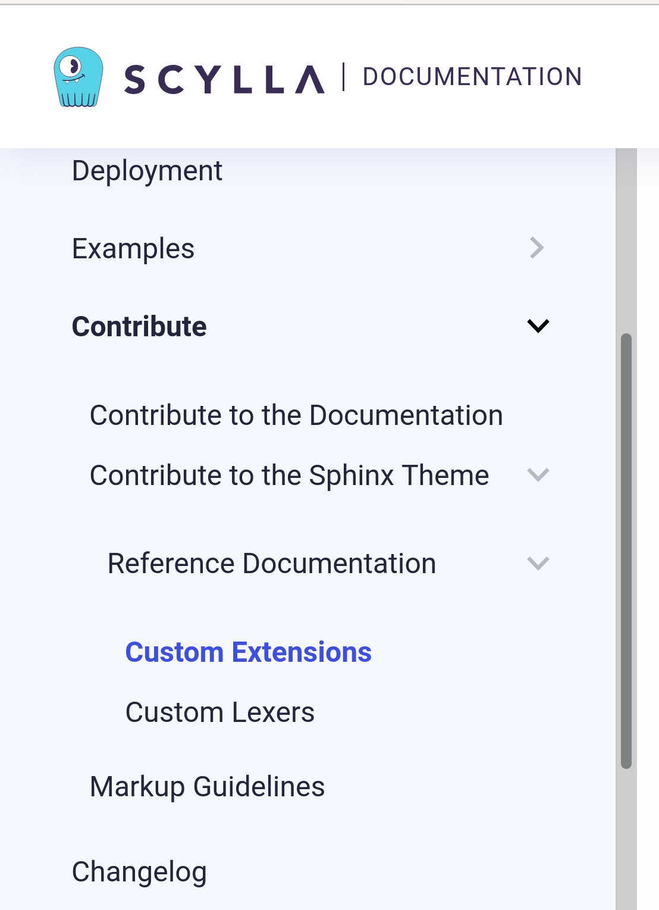Image resolution: width=659 pixels, height=910 pixels.
Task: Open the Custom Lexers page
Action: pos(219,712)
